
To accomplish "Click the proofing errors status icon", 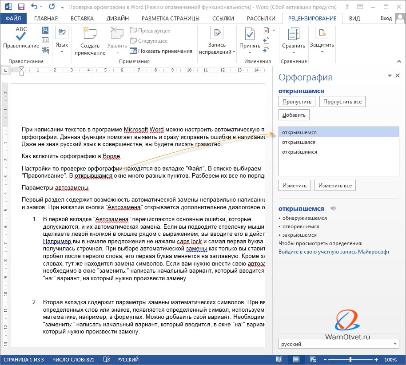I will pos(107,360).
